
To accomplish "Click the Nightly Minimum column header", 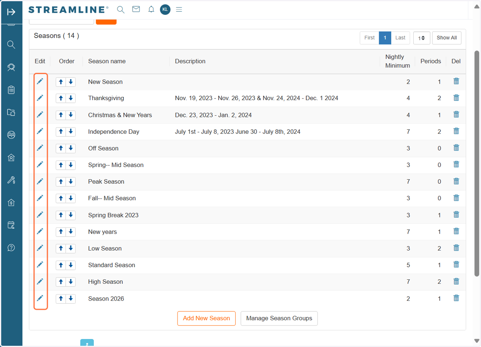I will (x=398, y=61).
